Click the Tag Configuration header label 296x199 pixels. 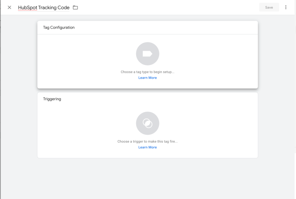tap(59, 27)
